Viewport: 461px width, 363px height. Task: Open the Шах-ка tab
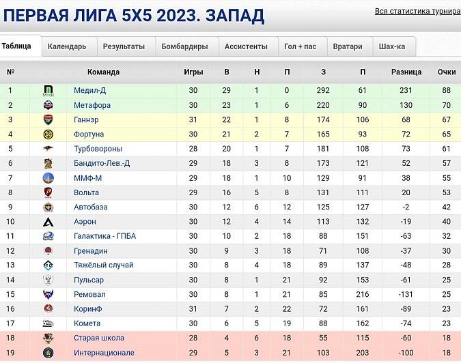point(392,46)
